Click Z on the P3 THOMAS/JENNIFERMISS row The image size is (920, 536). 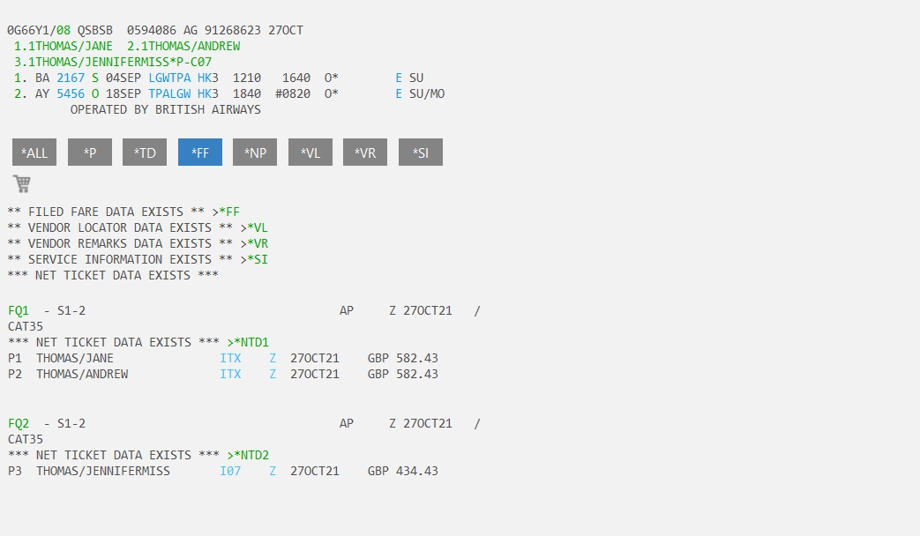tap(273, 472)
